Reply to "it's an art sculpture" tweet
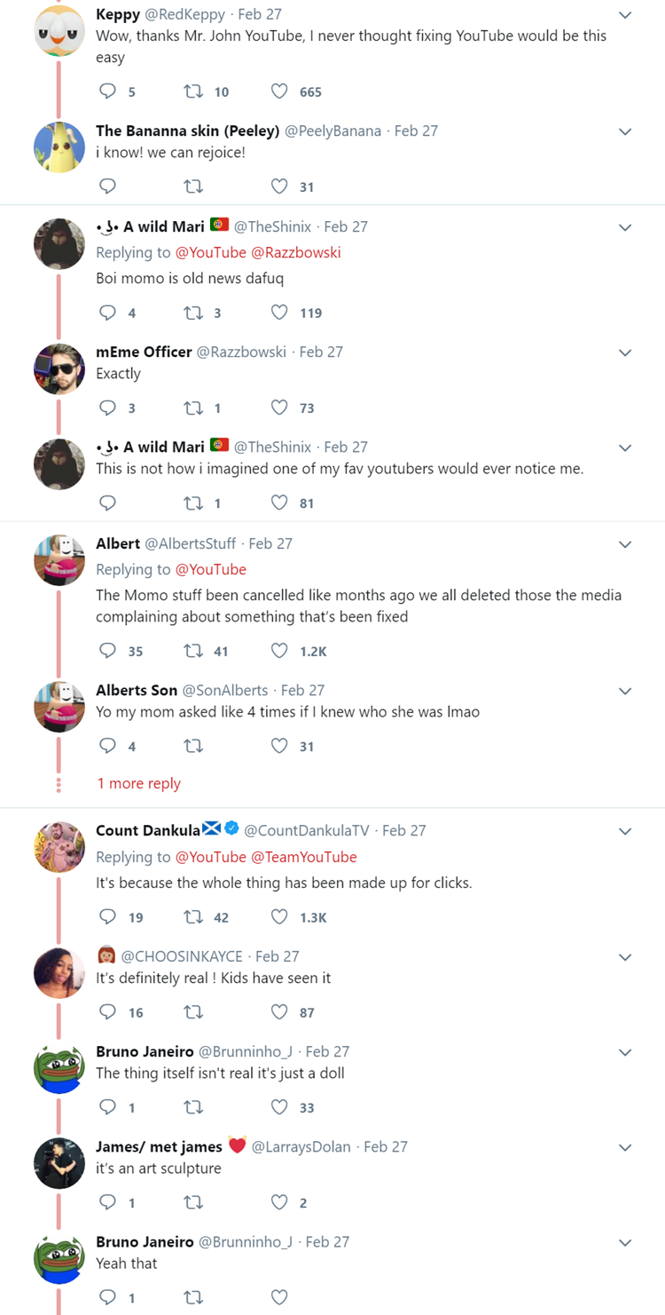 pyautogui.click(x=107, y=1202)
